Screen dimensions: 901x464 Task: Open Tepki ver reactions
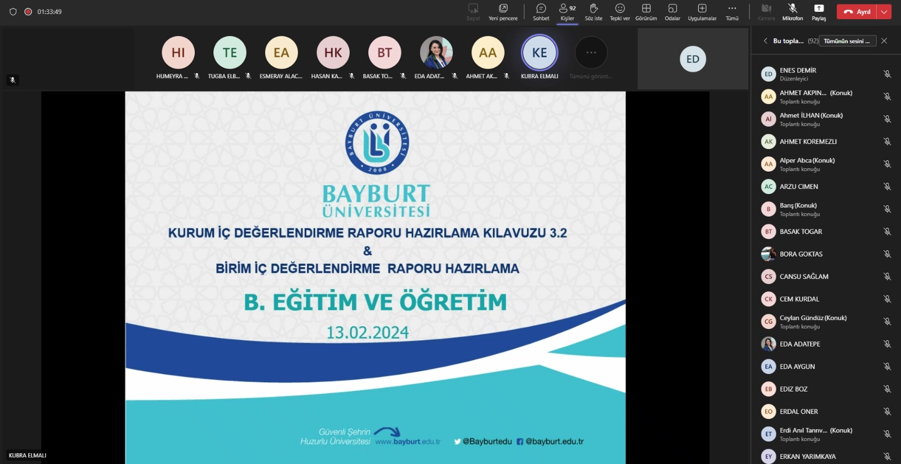tap(619, 12)
